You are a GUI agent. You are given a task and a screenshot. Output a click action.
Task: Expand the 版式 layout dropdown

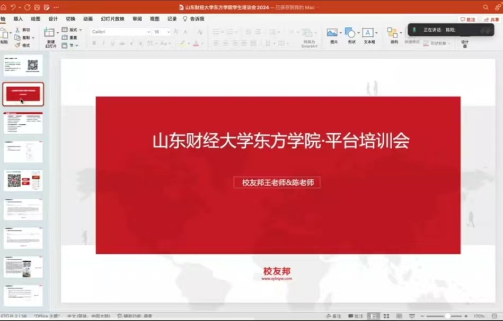click(x=80, y=30)
